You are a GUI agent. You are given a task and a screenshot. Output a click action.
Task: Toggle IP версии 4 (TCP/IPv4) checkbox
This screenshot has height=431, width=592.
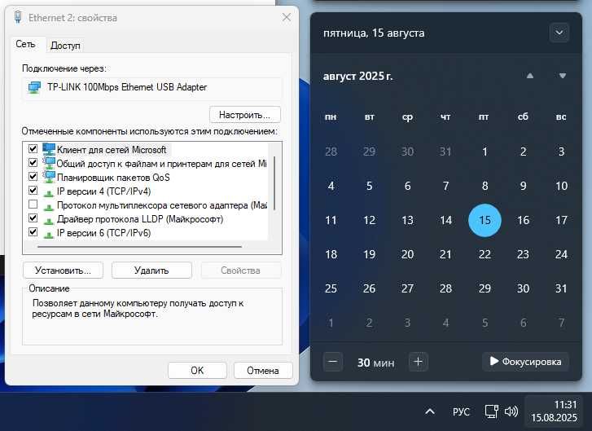click(33, 190)
